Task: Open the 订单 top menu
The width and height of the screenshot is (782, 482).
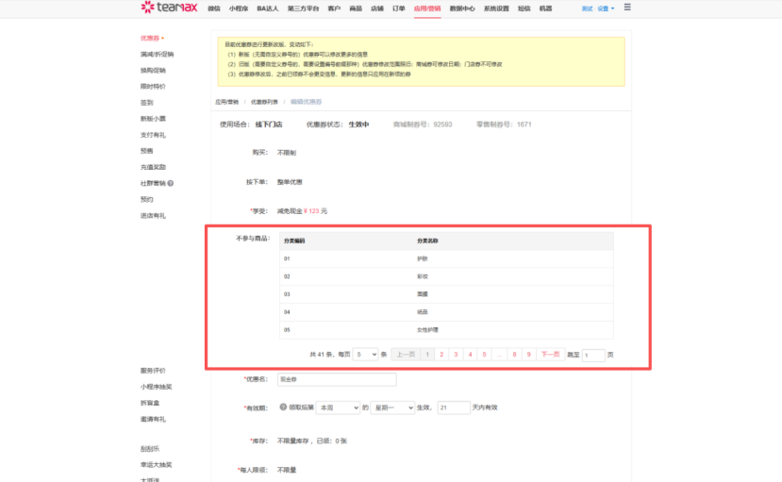Action: [x=398, y=8]
